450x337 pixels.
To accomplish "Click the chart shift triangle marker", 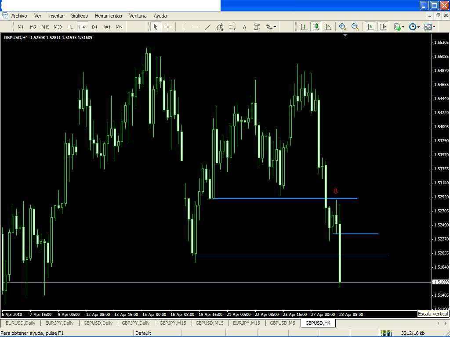I will [x=345, y=35].
